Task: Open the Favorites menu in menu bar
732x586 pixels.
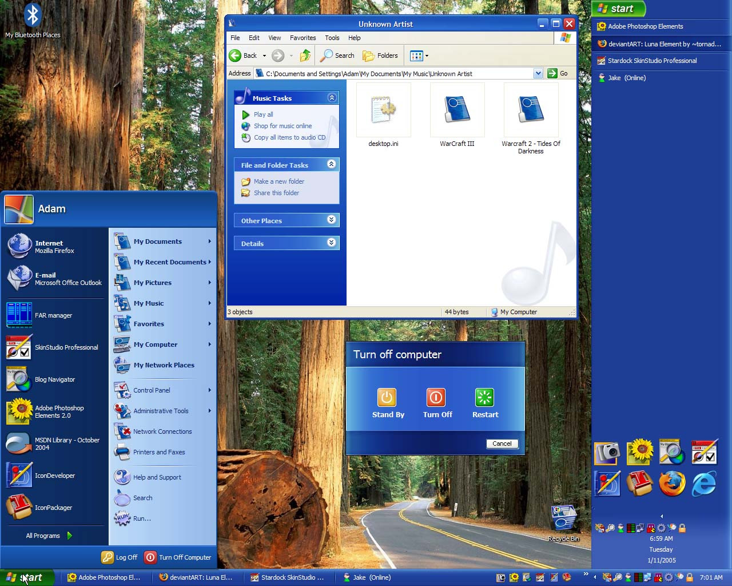Action: pos(303,38)
